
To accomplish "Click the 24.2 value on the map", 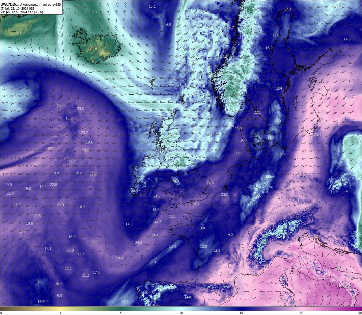I will click(x=72, y=162).
